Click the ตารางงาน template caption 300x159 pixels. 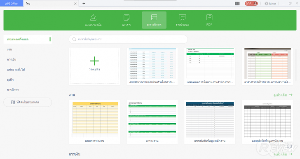tap(152, 141)
